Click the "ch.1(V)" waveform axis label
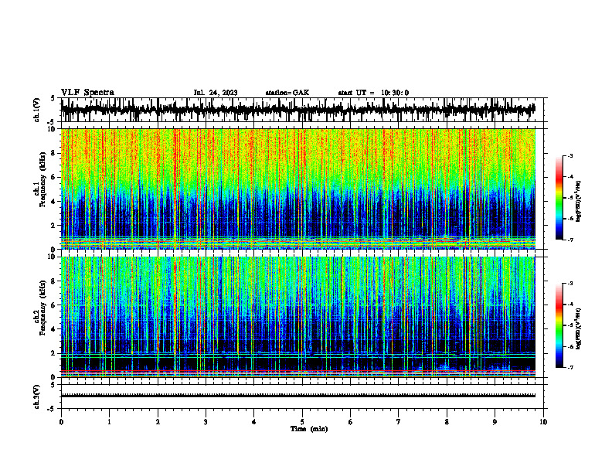The width and height of the screenshot is (612, 473). coord(37,110)
